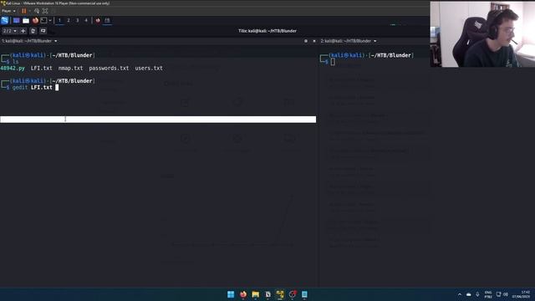Screen dimensions: 535x301
Task: Switch to workspace 4
Action: (x=86, y=20)
